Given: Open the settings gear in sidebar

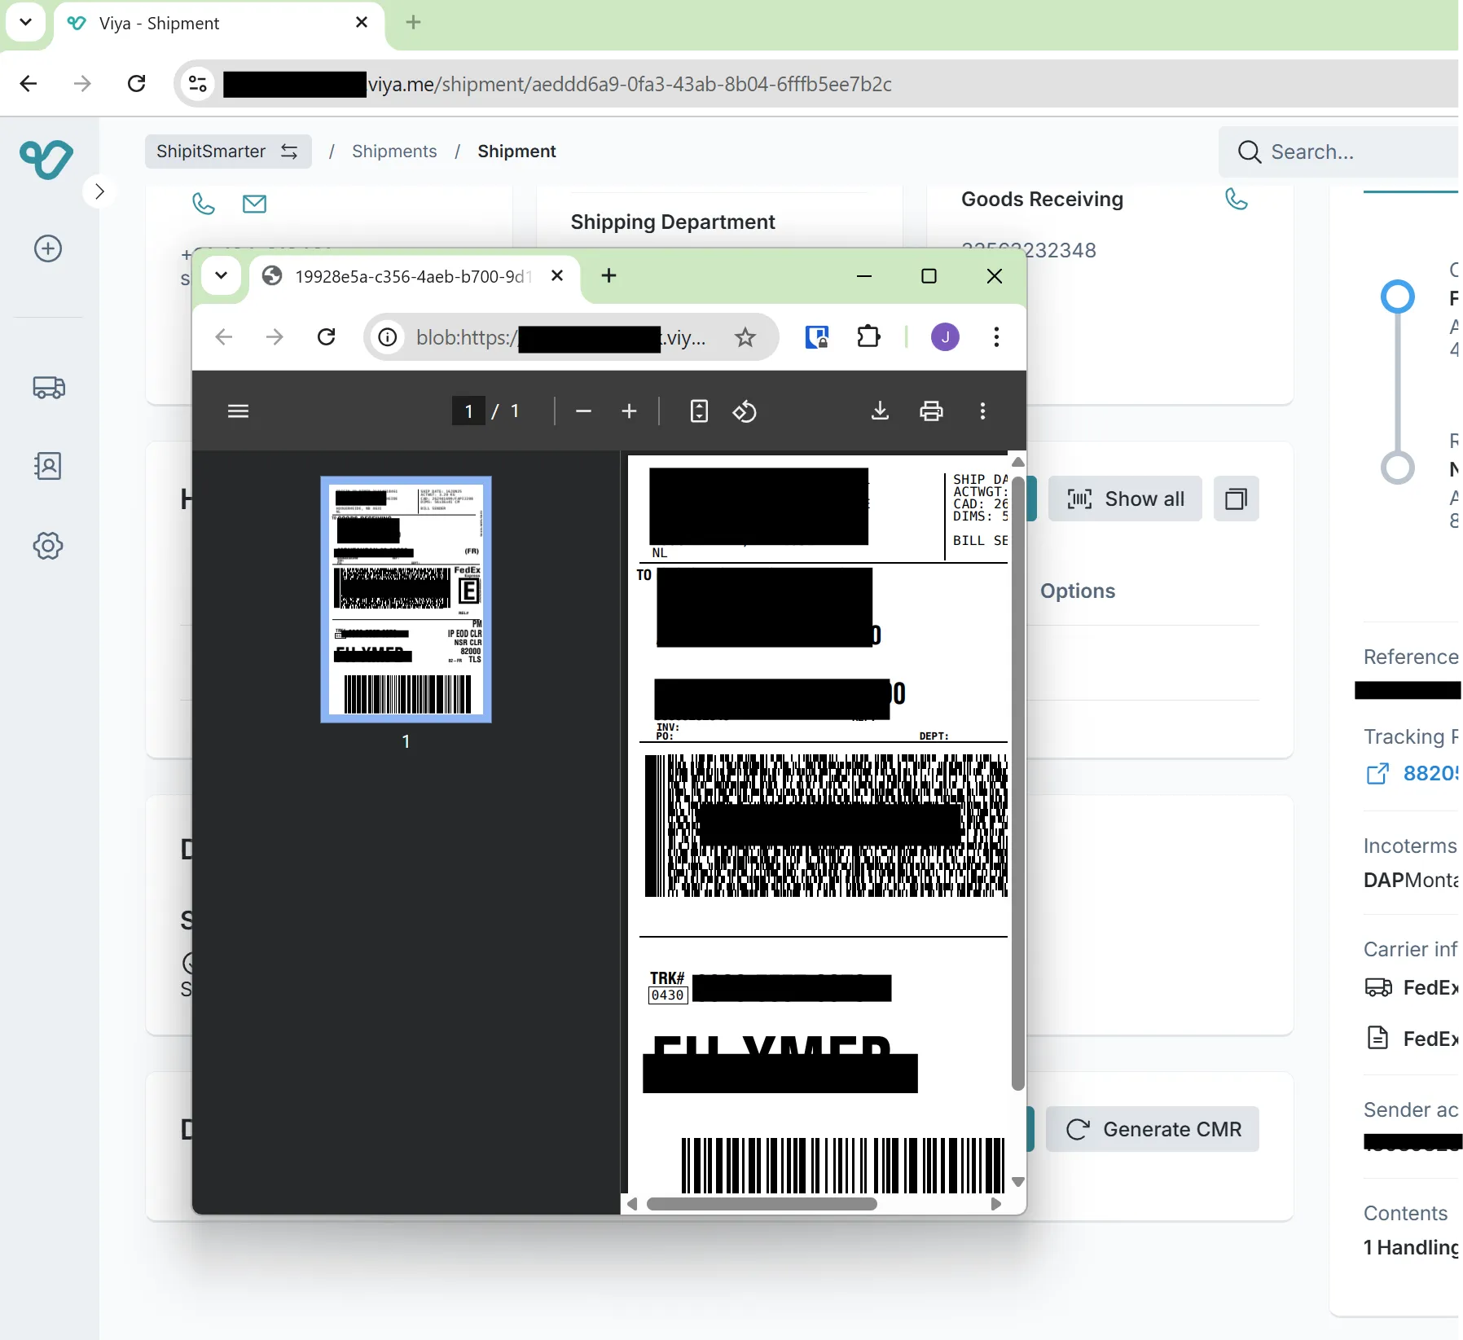Looking at the screenshot, I should pyautogui.click(x=48, y=546).
